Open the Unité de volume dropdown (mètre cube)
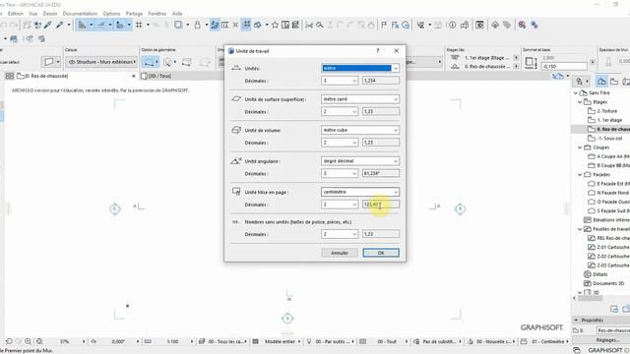 coord(360,130)
